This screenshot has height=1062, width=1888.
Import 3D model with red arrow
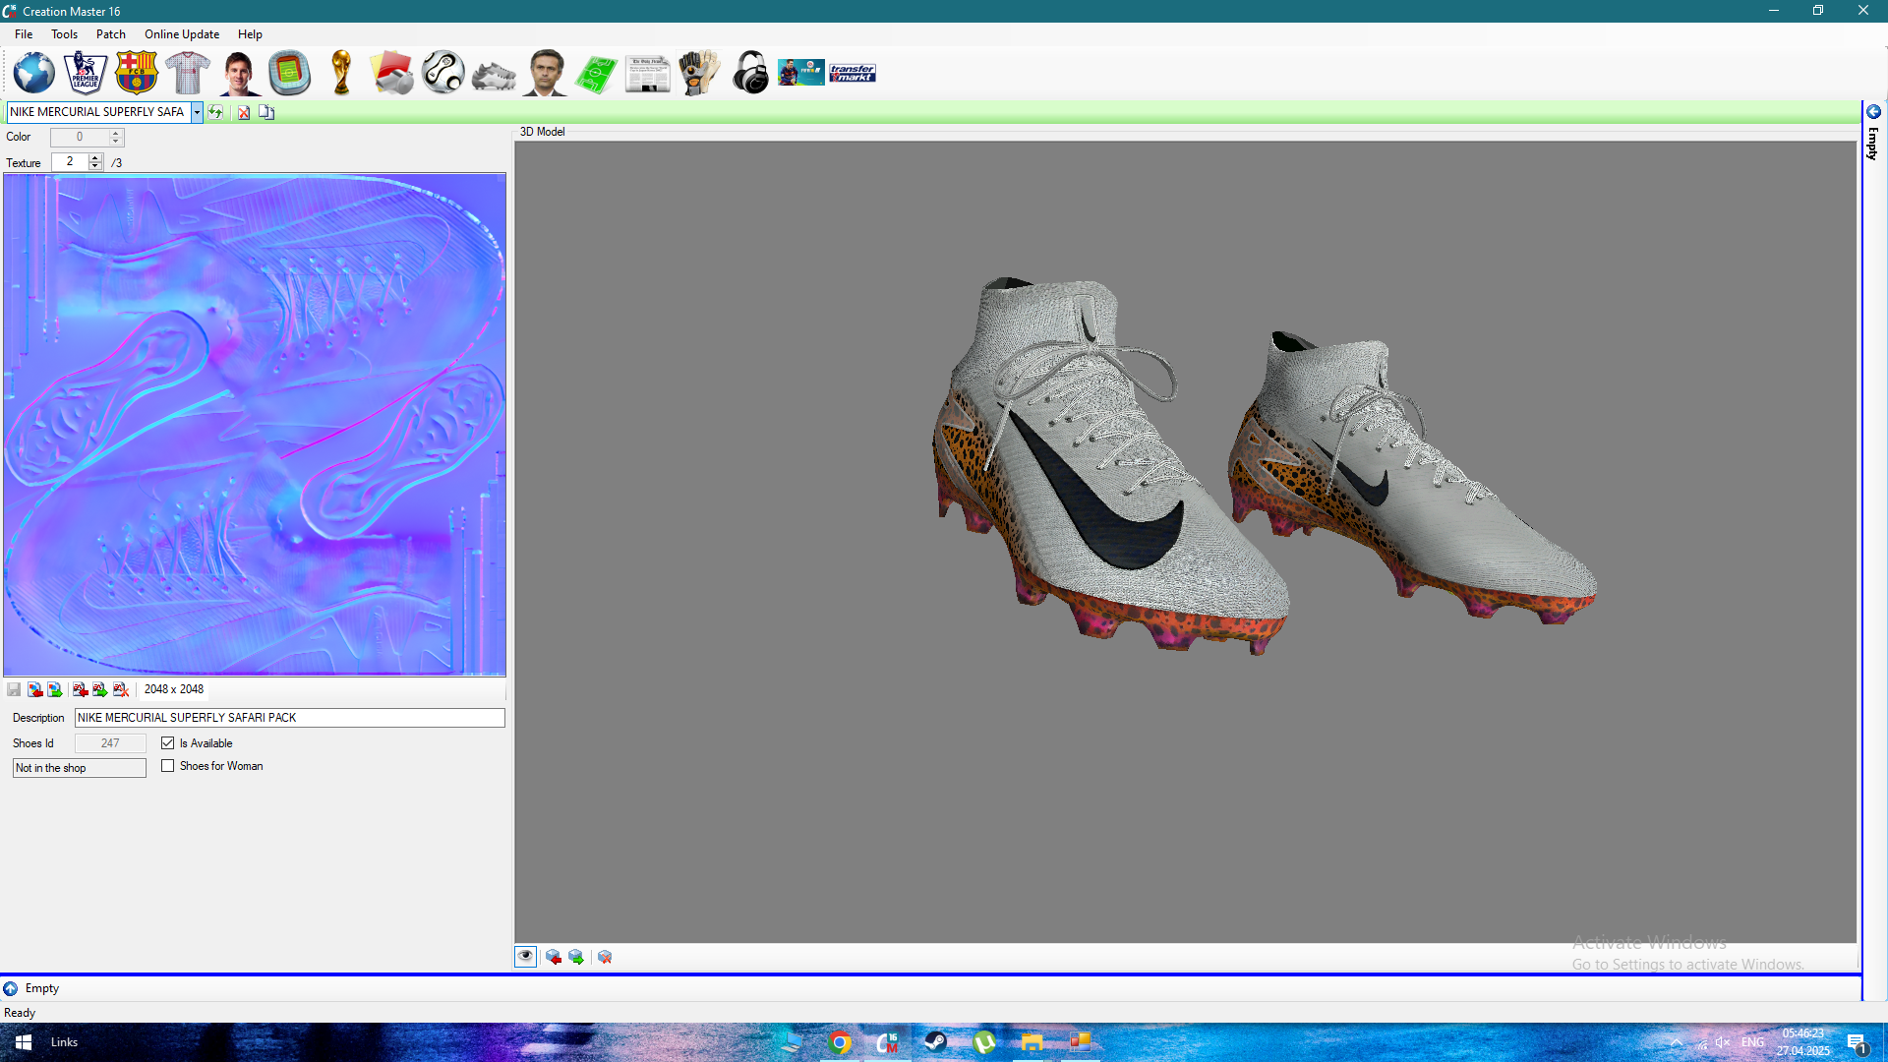554,957
